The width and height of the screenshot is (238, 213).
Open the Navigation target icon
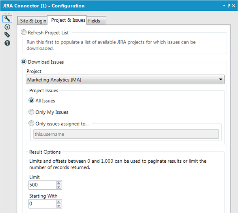[x=7, y=27]
